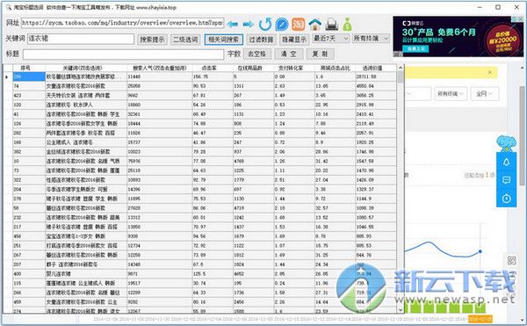Open notifications via the bell icon
Image resolution: width=527 pixels, height=326 pixels.
click(x=506, y=163)
